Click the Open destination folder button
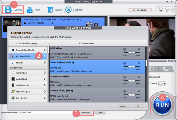 point(100,113)
